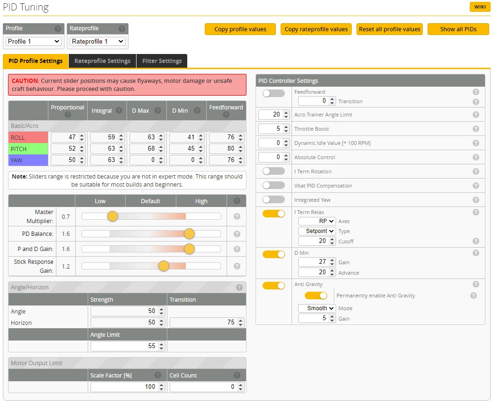Open the Profile 1 dropdown
Screen dimensions: 493x404
(x=34, y=41)
